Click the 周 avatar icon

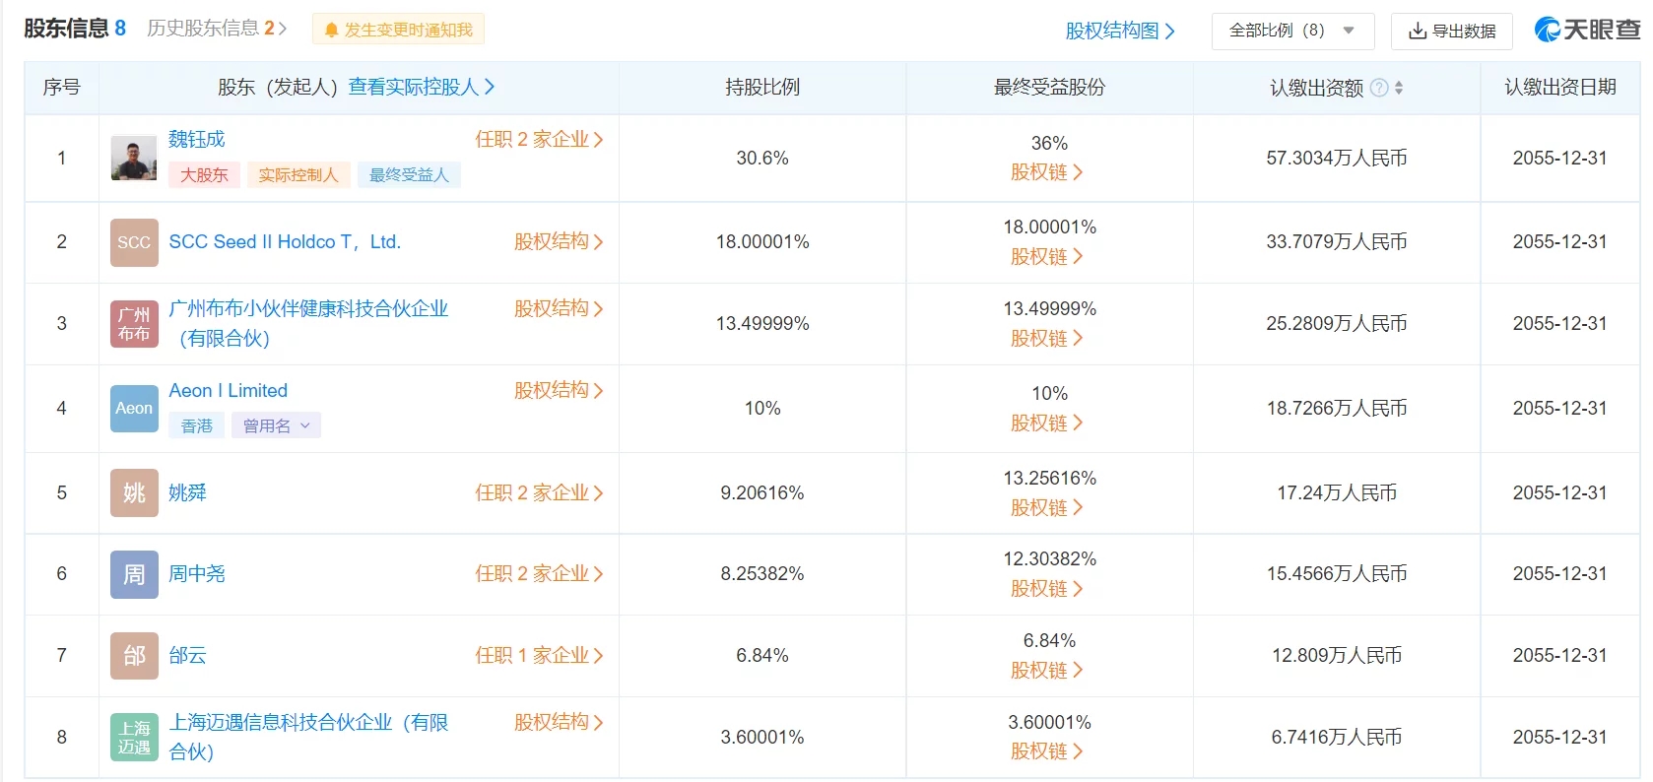pyautogui.click(x=134, y=574)
